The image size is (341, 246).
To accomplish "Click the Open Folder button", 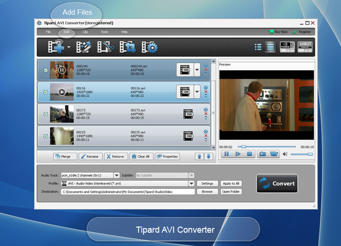I will pos(231,191).
